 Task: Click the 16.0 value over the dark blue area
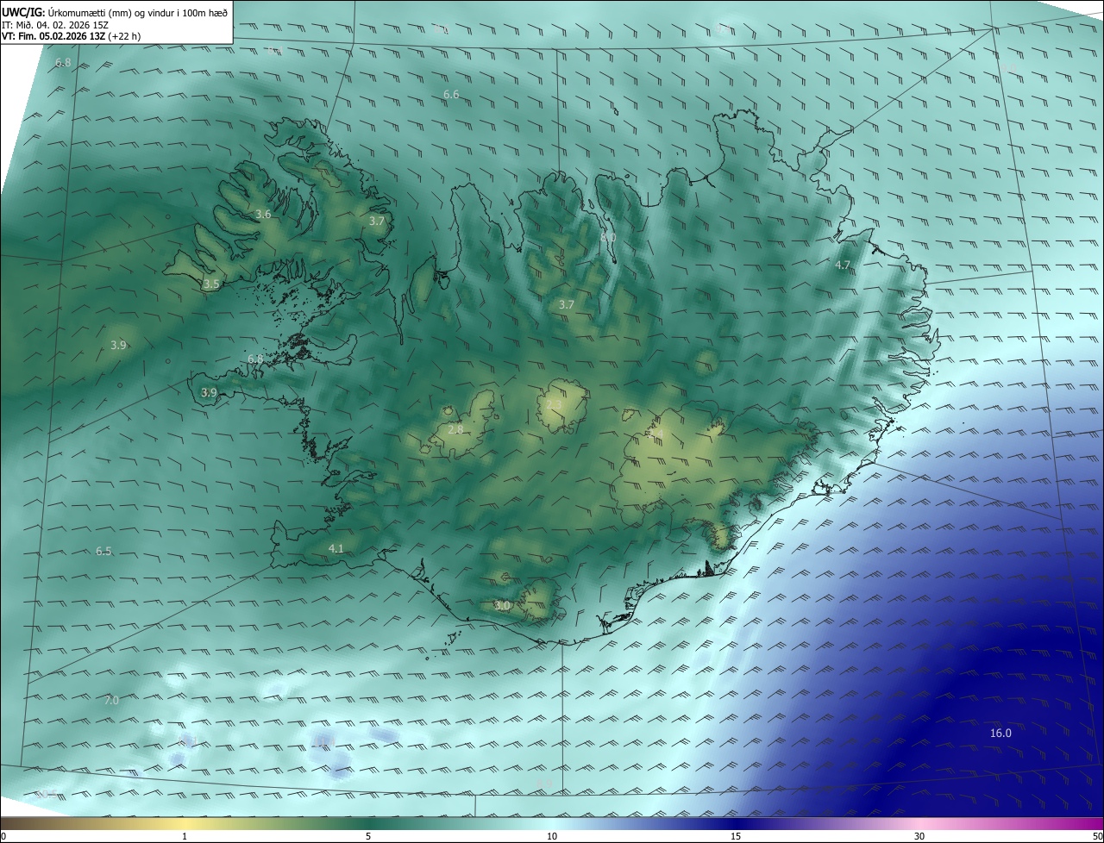pos(1000,733)
